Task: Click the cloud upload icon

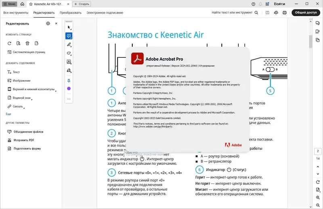Action: [276, 13]
